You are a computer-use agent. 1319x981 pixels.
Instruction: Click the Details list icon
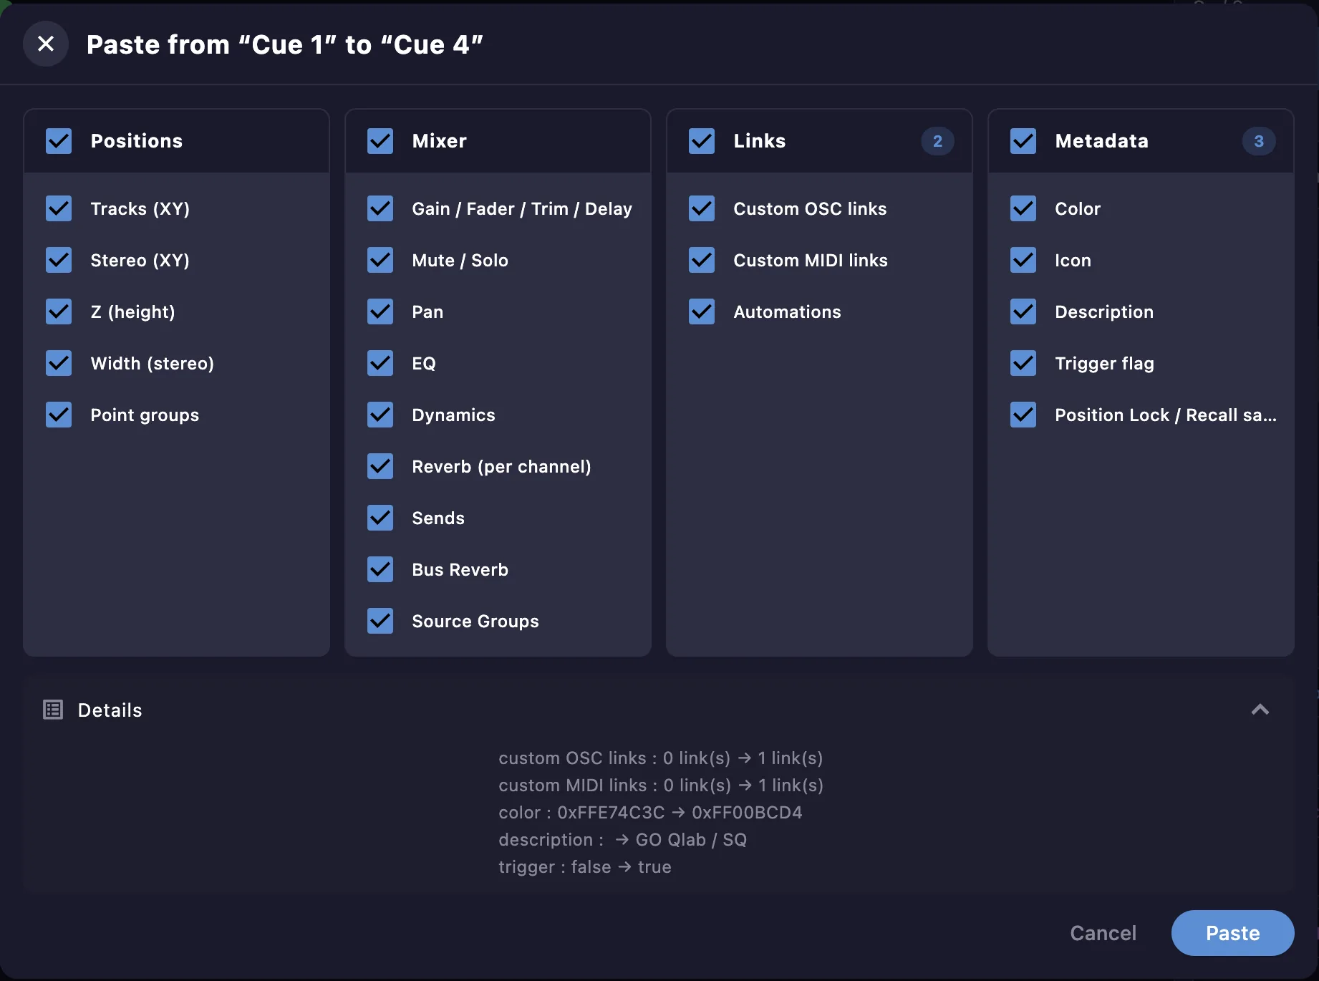point(53,710)
